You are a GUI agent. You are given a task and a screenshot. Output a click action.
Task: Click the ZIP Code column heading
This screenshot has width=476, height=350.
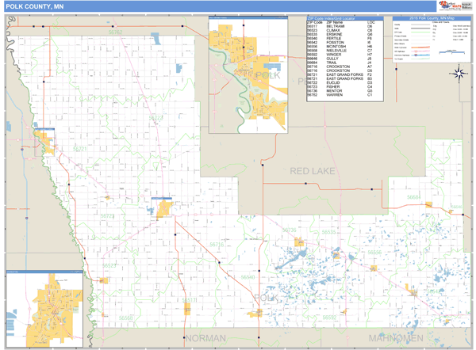(x=315, y=22)
